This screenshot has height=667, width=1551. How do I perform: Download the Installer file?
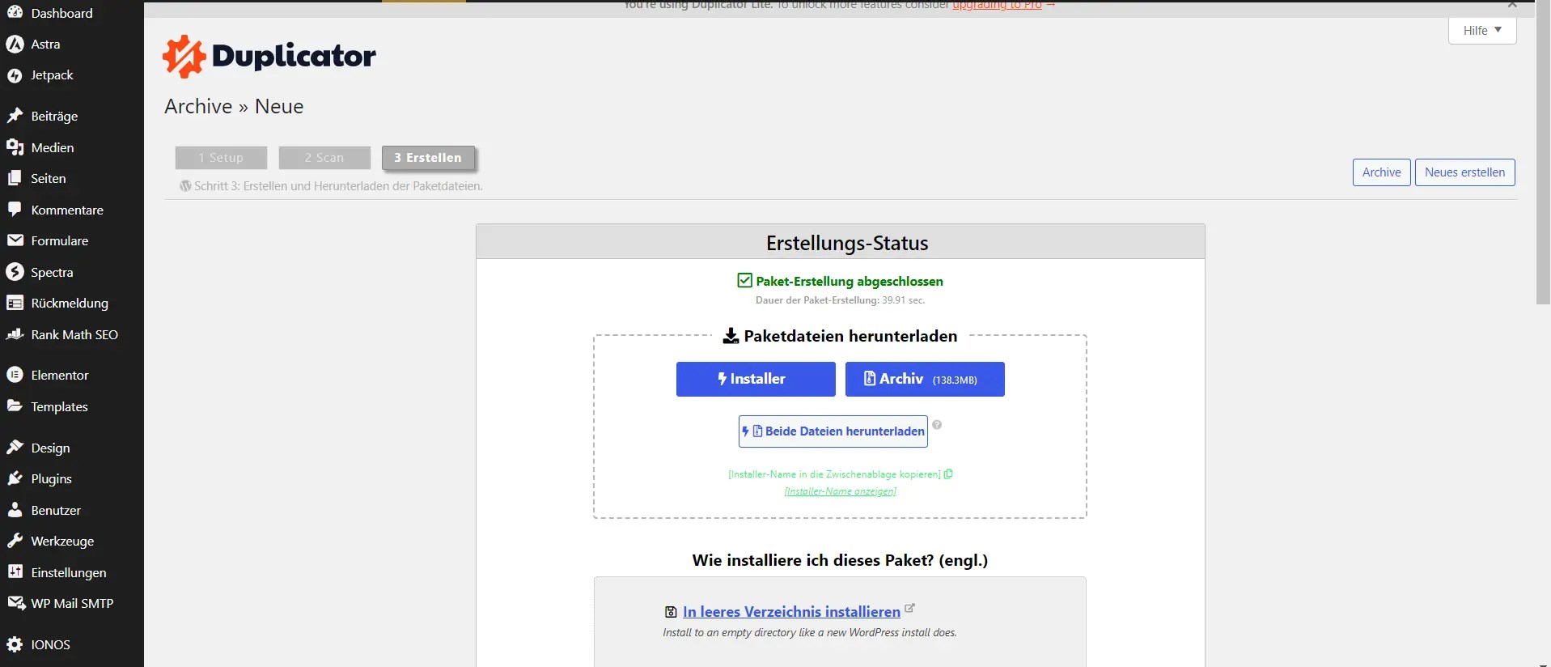[756, 379]
